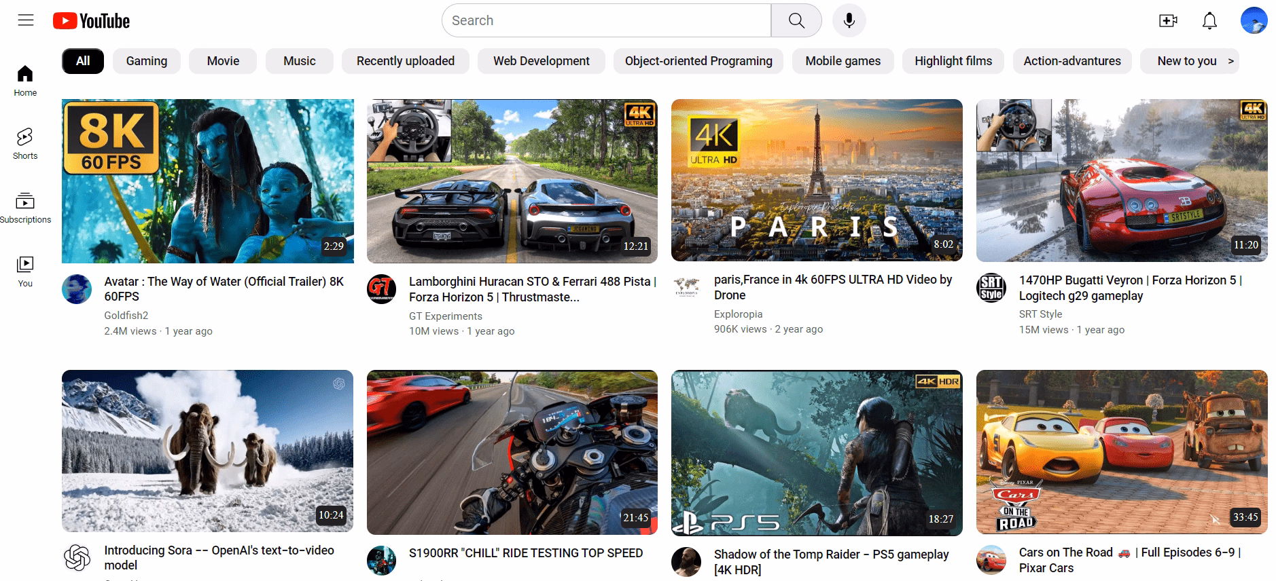Open Shadow of the Tomp Raider title
1276x581 pixels.
pyautogui.click(x=832, y=562)
